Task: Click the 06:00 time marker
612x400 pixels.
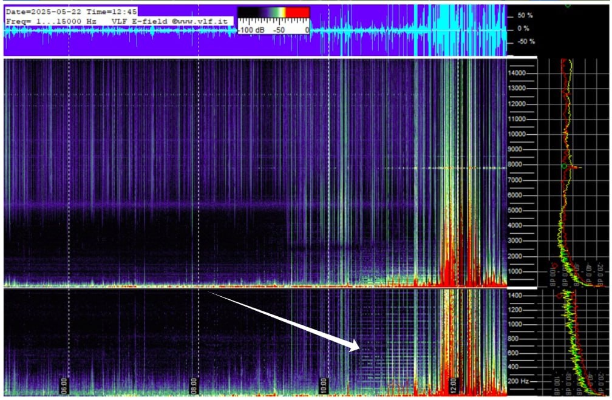Action: [64, 385]
